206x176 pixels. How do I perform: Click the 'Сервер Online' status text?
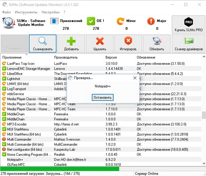pyautogui.click(x=147, y=174)
